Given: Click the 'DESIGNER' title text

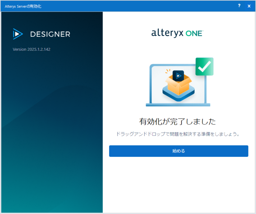Looking at the screenshot, I should tap(50, 34).
